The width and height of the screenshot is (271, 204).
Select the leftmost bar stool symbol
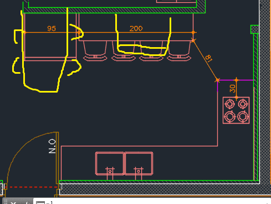coord(95,51)
